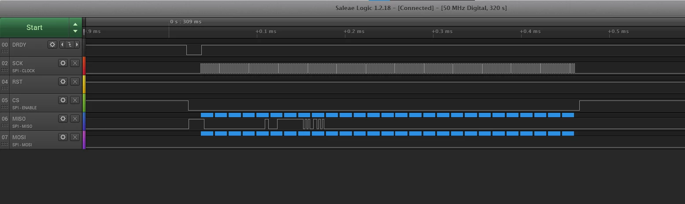
Task: Click the blue MISO color strip
Action: (84, 121)
